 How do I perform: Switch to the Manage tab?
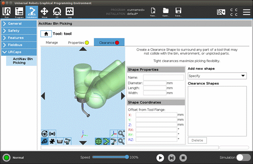coord(52,43)
